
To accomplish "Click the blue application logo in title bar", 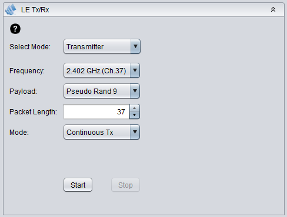I will point(11,9).
